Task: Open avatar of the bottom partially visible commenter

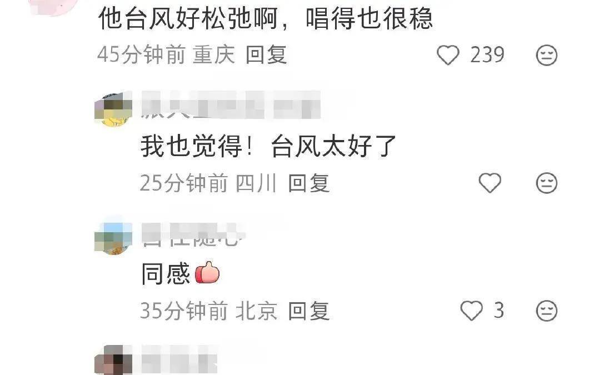Action: pos(113,360)
